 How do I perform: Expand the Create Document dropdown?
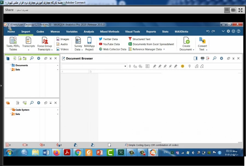click(187, 49)
